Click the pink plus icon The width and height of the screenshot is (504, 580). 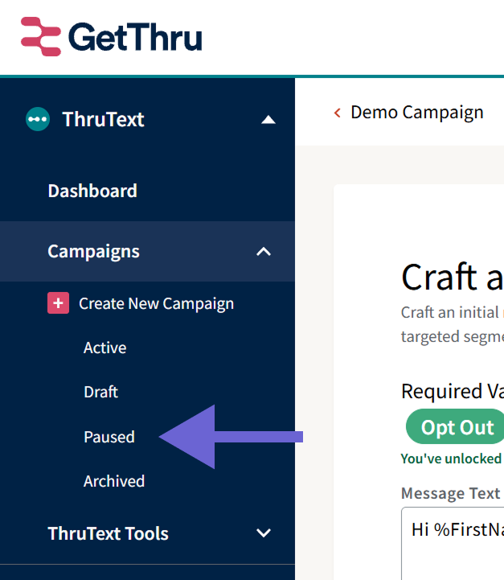58,303
